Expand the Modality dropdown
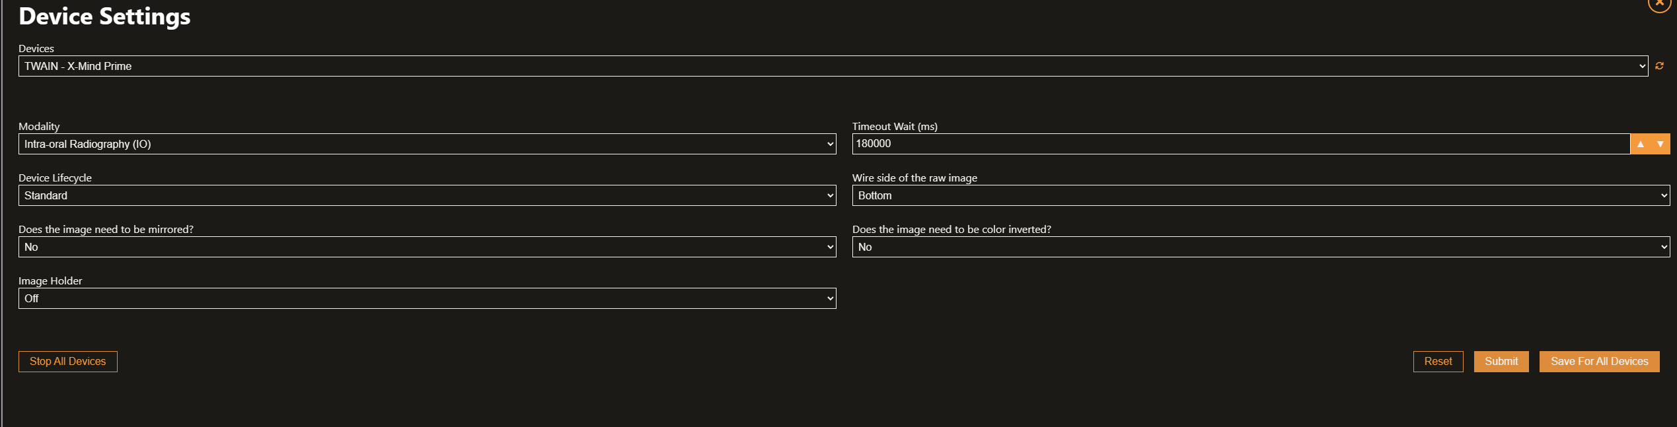 (x=428, y=144)
